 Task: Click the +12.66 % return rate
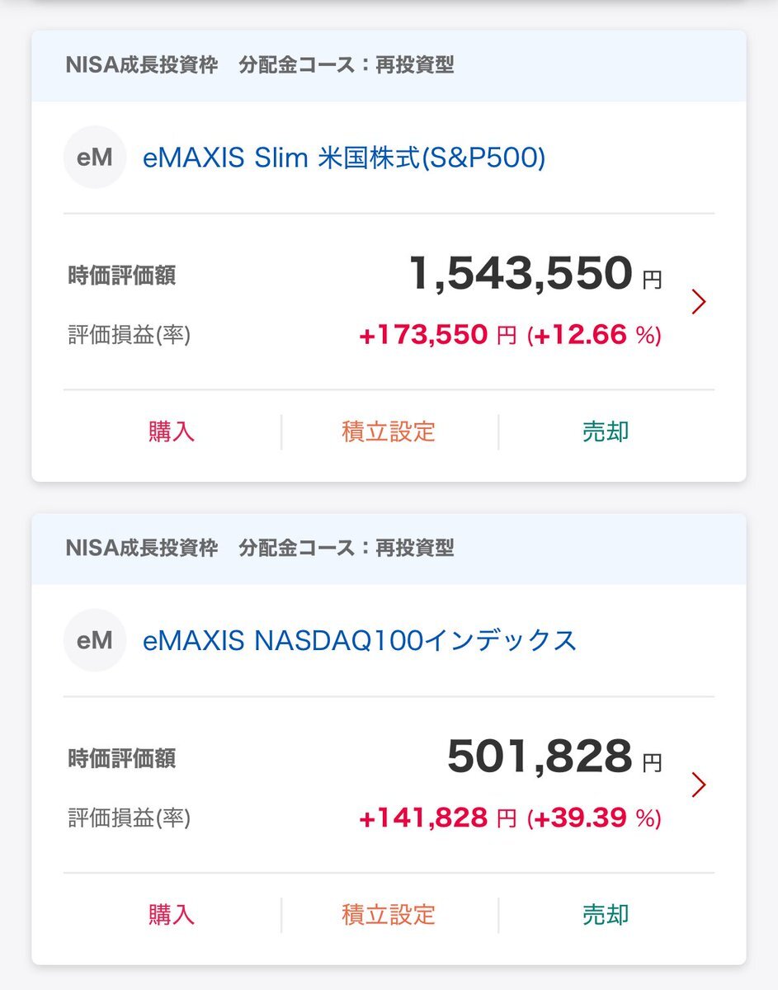click(x=594, y=335)
